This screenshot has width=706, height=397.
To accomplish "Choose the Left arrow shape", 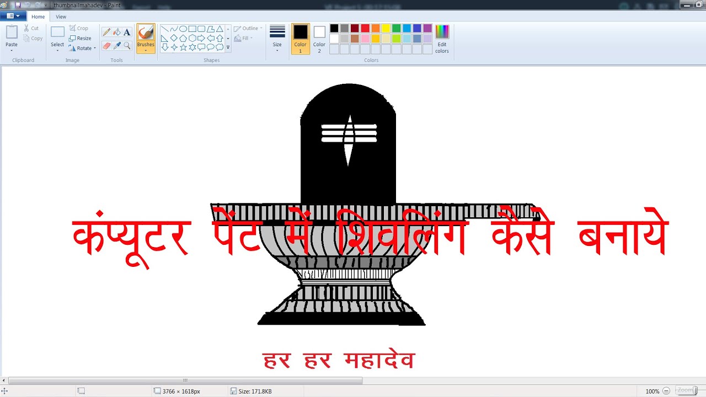I will tap(211, 38).
